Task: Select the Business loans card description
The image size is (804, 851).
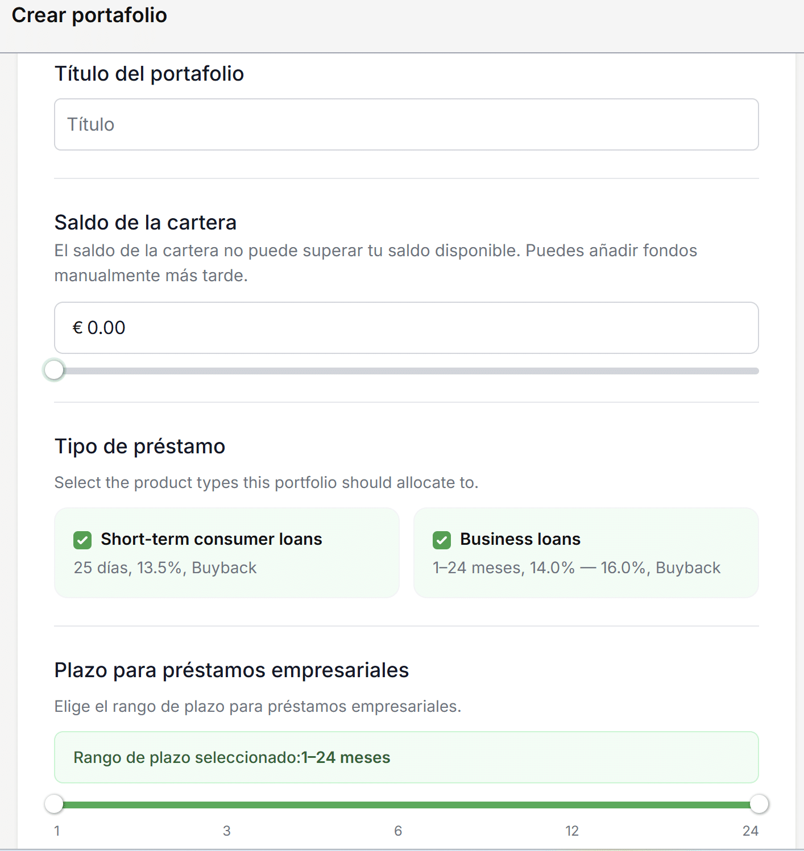Action: click(577, 568)
